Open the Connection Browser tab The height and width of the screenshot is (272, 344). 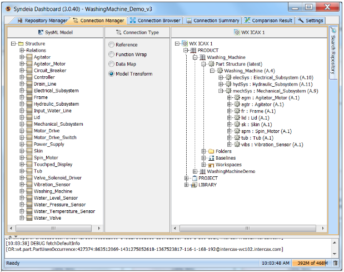tap(155, 21)
